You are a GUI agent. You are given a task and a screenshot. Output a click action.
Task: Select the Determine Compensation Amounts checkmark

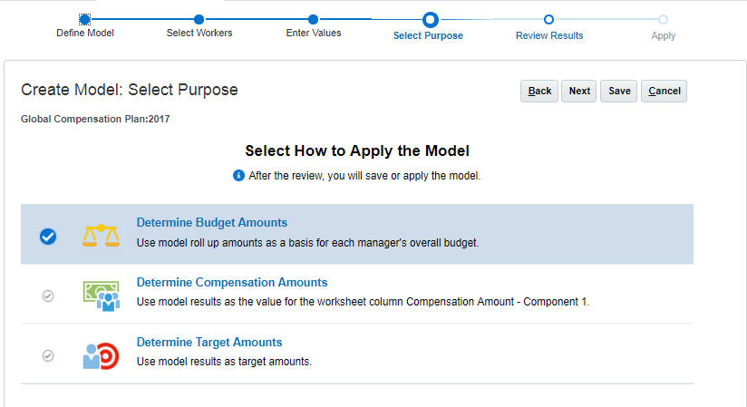coord(48,296)
